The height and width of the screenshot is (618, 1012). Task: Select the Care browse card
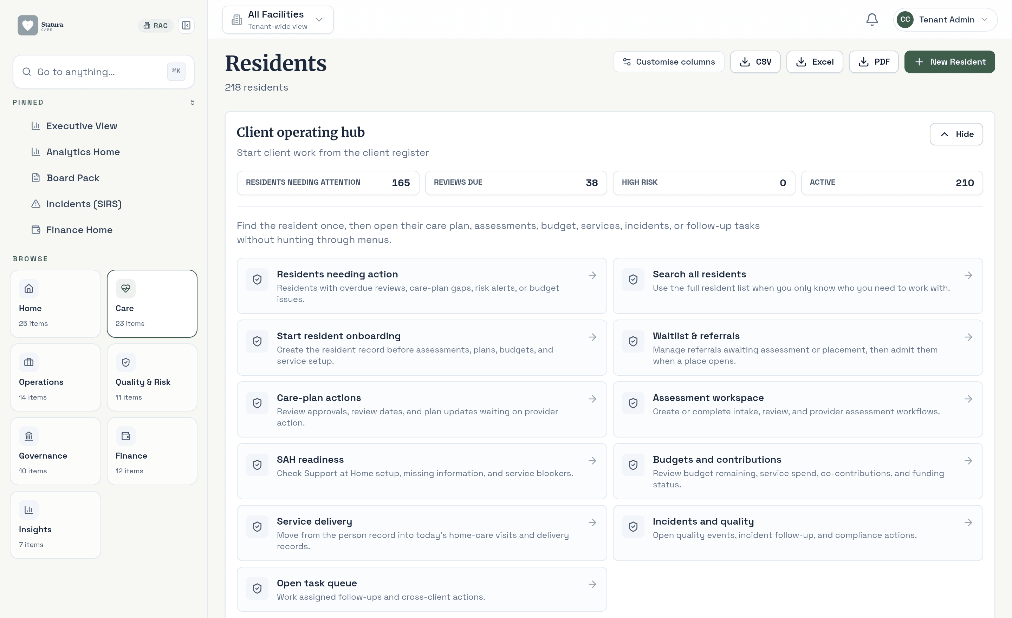pyautogui.click(x=152, y=303)
